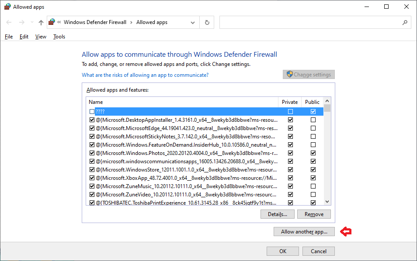Open the Tools menu
The width and height of the screenshot is (417, 261).
(59, 37)
